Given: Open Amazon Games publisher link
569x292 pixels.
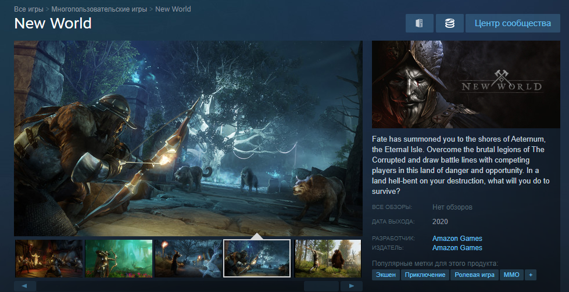Looking at the screenshot, I should click(457, 248).
